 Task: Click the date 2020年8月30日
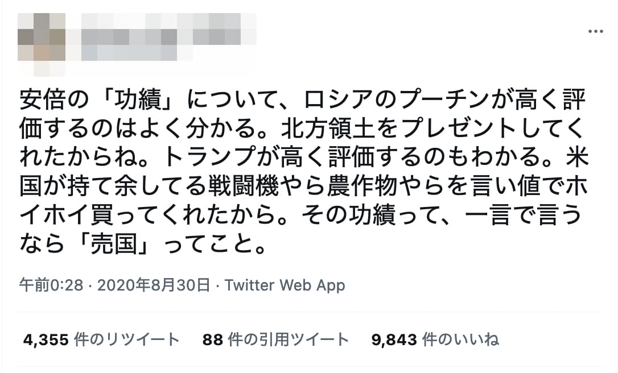point(154,285)
